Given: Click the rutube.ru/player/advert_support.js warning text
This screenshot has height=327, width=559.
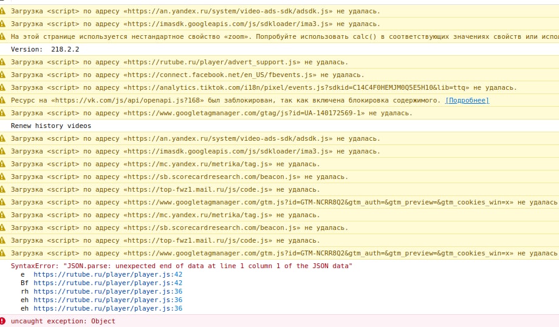Looking at the screenshot, I should coord(179,62).
